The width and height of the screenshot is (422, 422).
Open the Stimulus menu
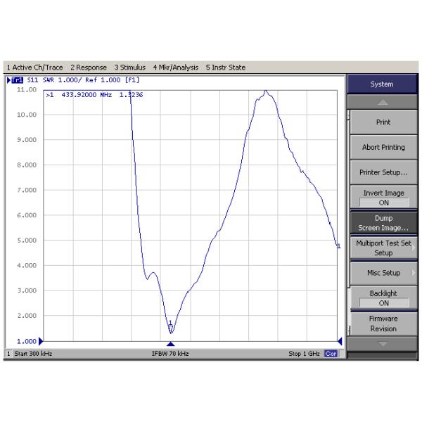[130, 68]
